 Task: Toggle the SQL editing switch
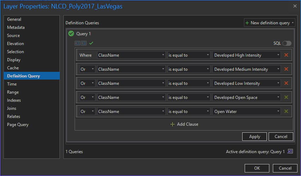[287, 43]
